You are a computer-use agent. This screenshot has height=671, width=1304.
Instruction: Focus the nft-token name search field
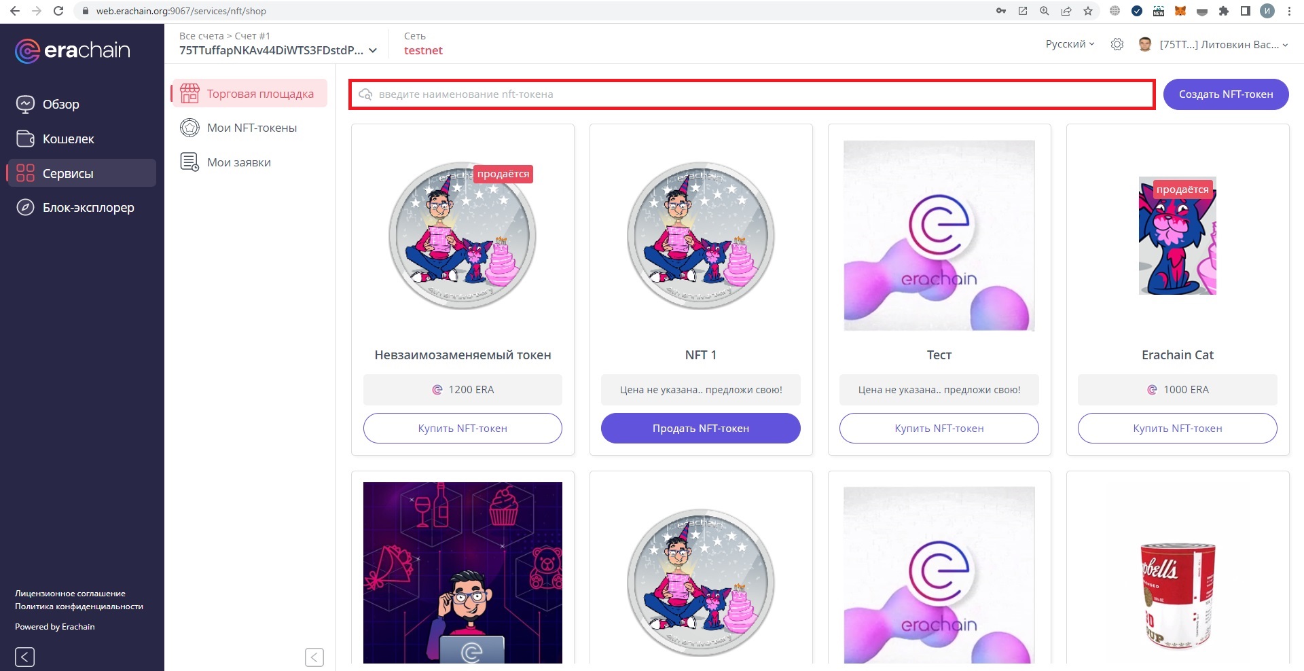click(x=752, y=94)
